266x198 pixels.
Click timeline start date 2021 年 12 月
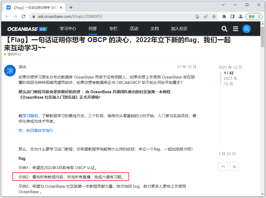(x=230, y=67)
